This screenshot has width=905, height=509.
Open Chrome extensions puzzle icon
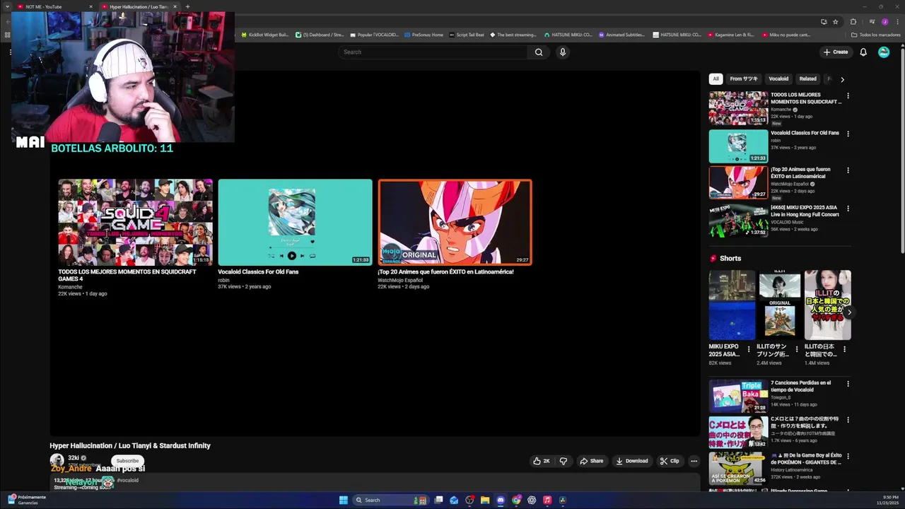(x=853, y=21)
